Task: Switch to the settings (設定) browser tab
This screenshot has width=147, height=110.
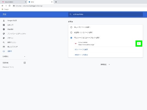Action: 40,2
